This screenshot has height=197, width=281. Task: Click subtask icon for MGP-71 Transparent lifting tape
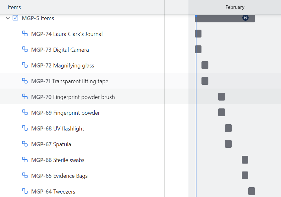(x=25, y=81)
